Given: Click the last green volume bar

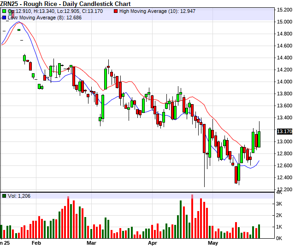Looking at the screenshot, I should click(259, 231).
